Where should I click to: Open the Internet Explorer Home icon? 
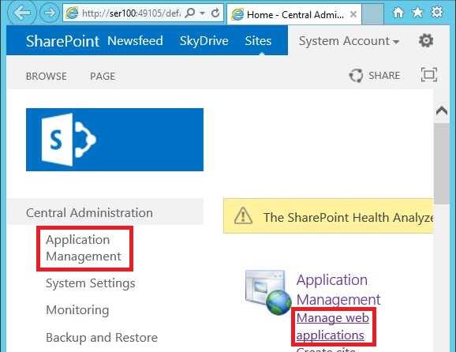click(398, 12)
